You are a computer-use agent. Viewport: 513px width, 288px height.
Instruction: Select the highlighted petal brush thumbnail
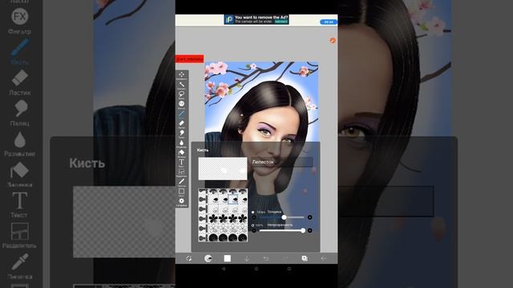pyautogui.click(x=233, y=199)
